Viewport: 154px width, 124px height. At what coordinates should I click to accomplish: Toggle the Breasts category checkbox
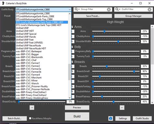click(72, 62)
